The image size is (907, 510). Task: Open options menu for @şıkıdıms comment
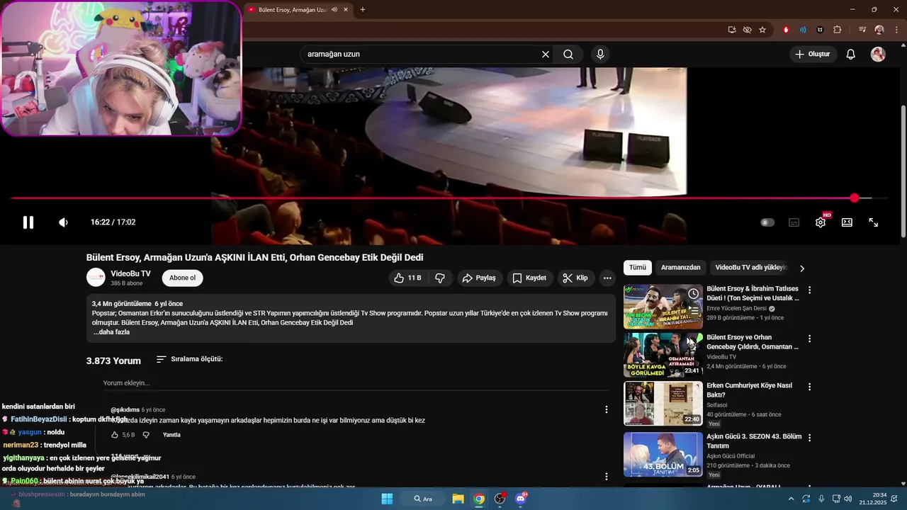click(606, 409)
